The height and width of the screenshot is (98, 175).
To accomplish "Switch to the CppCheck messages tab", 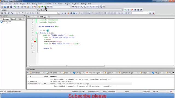I will pyautogui.click(x=127, y=73).
